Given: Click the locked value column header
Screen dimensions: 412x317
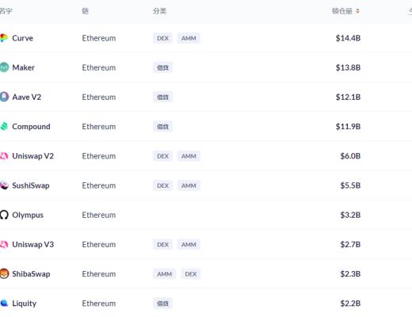Looking at the screenshot, I should click(342, 11).
